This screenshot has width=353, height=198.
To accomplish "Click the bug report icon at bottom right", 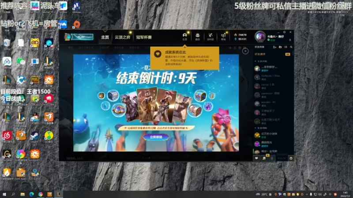I will pos(291,158).
